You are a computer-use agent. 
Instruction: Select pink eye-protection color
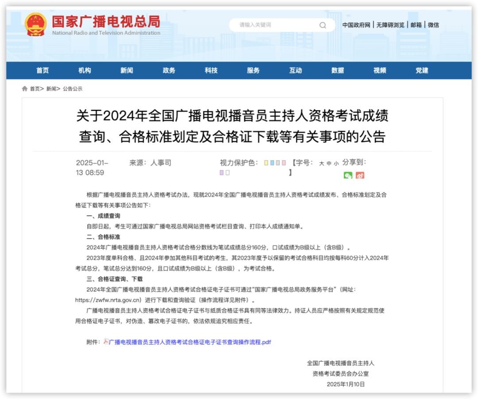284,163
